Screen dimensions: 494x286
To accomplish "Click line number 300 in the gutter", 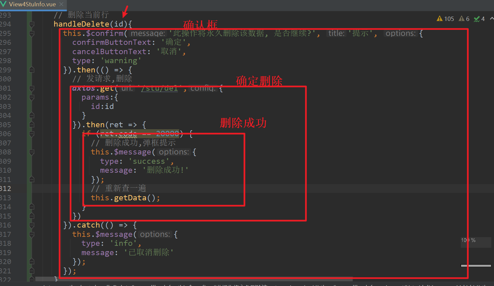I will (x=6, y=79).
